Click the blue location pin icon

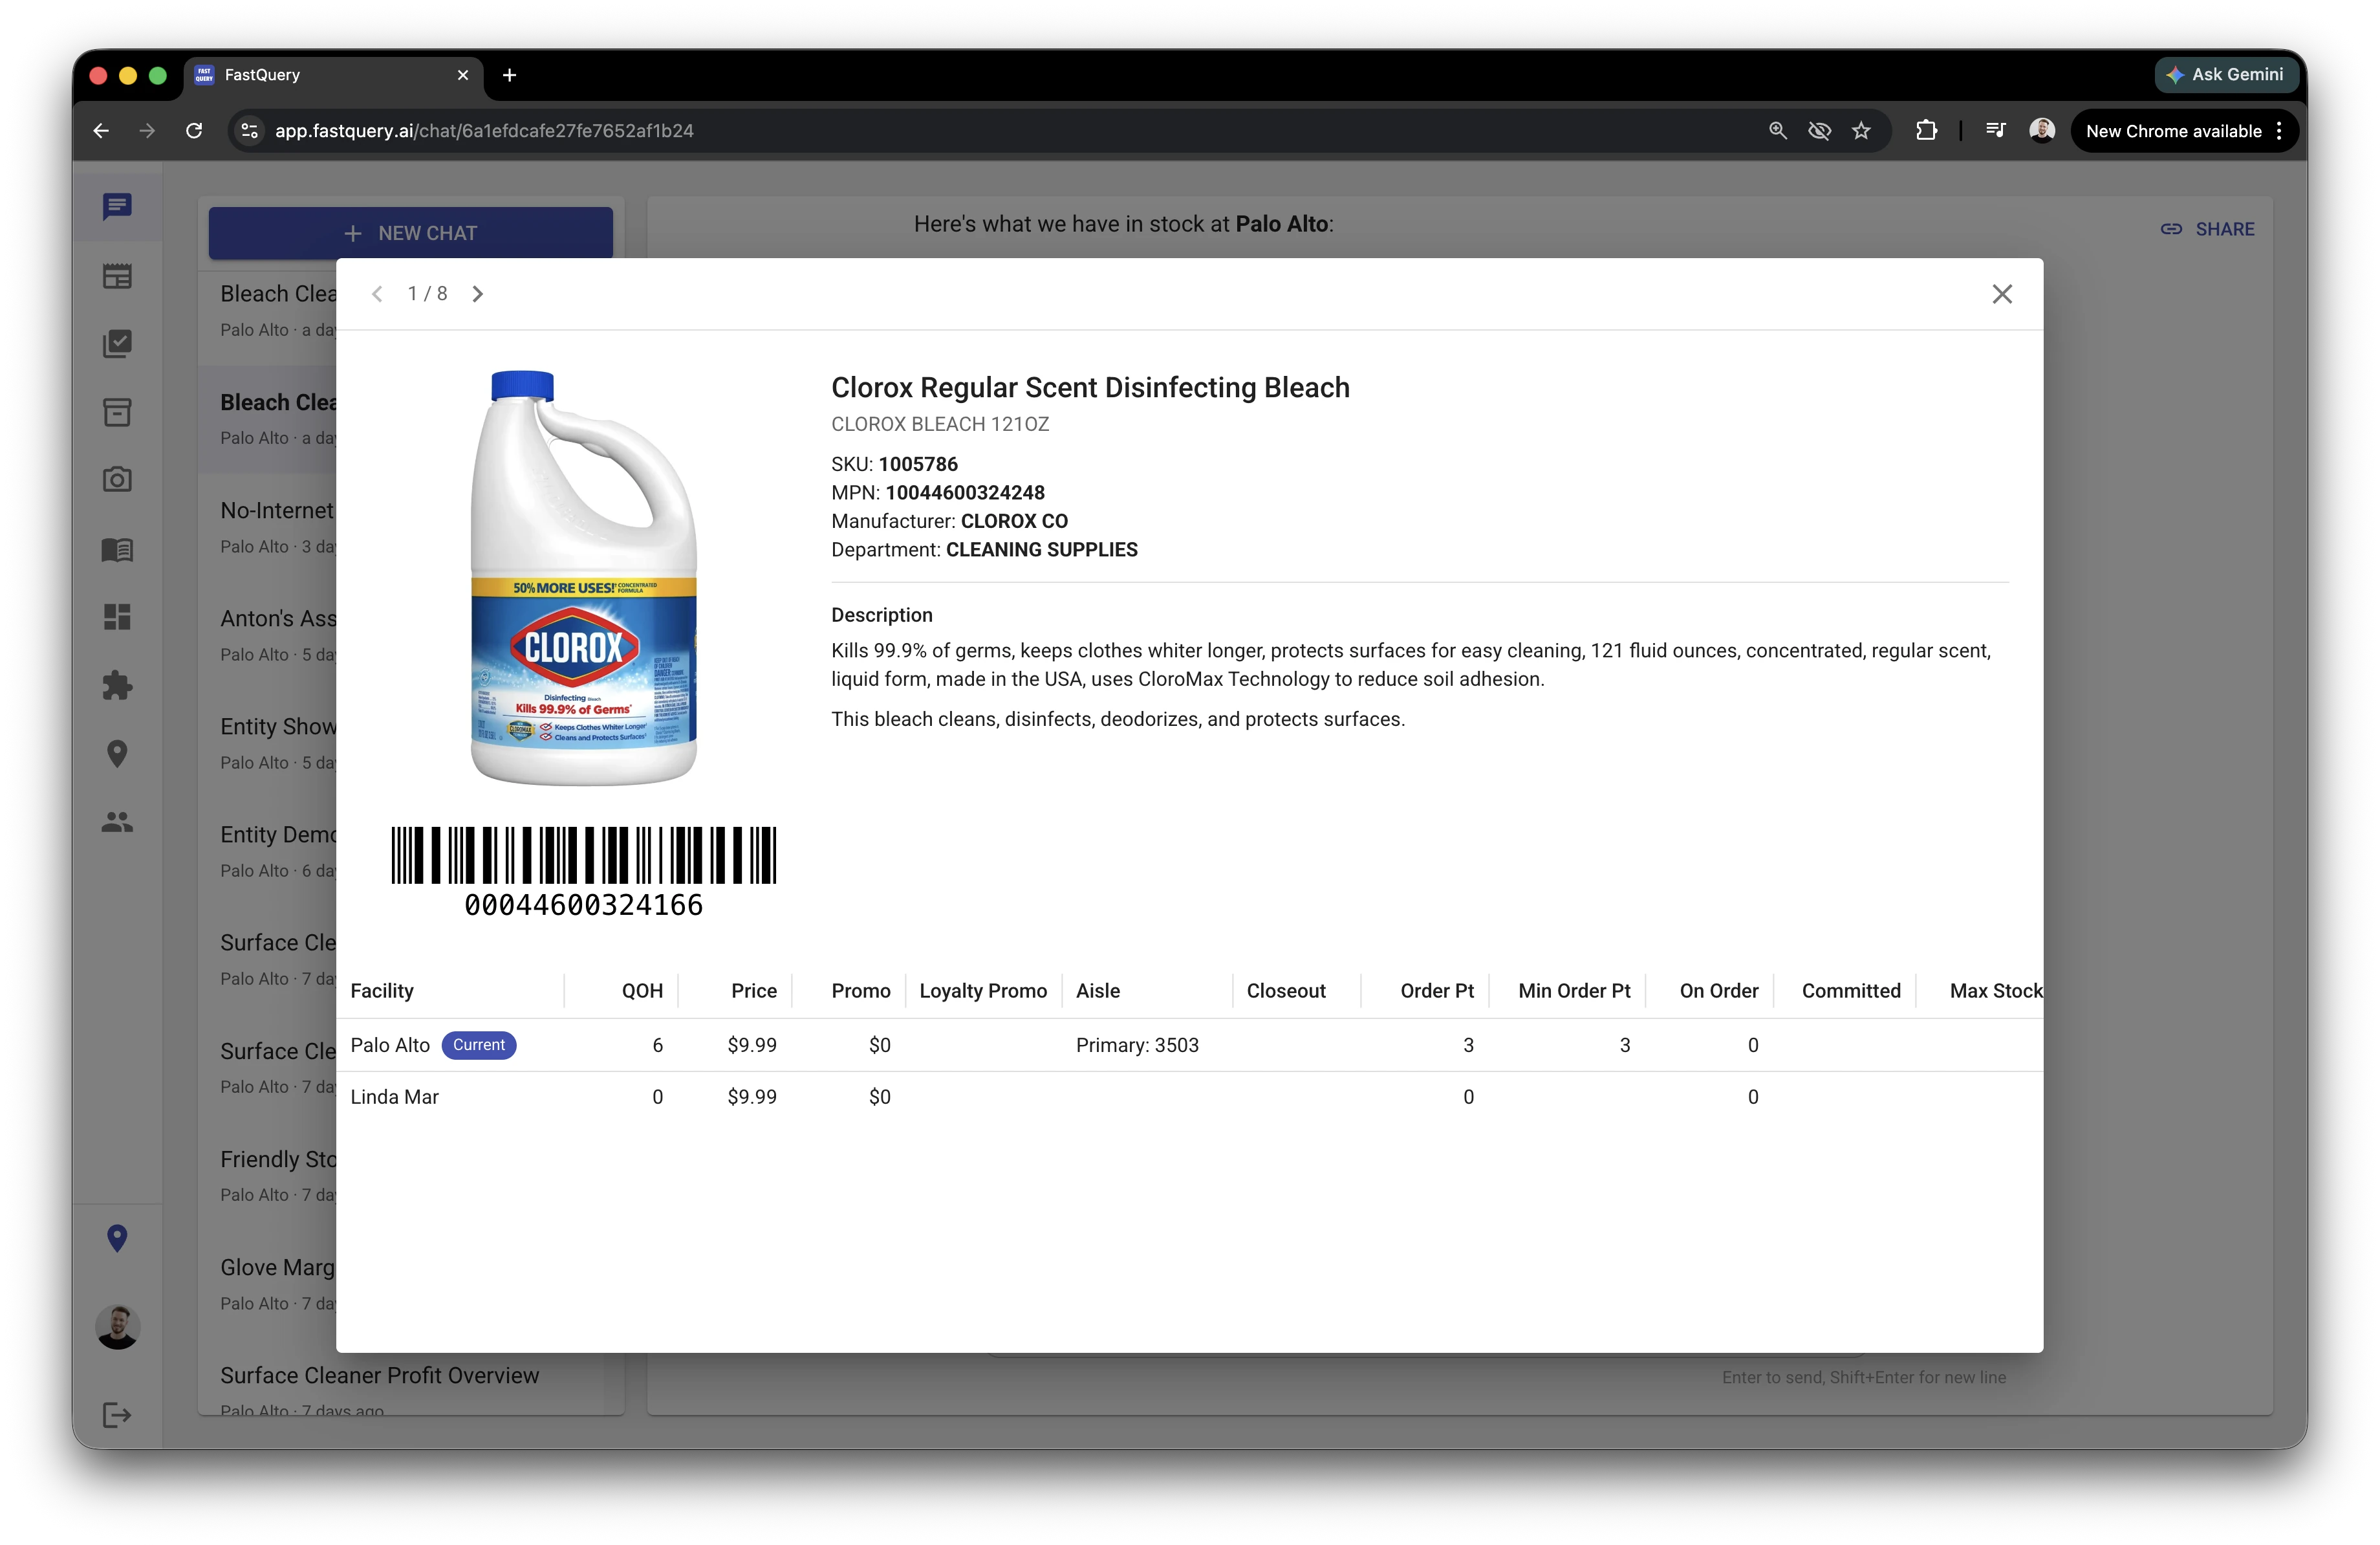pyautogui.click(x=117, y=1239)
